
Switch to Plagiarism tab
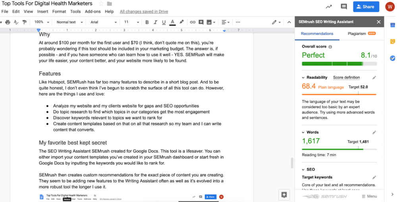tap(362, 33)
